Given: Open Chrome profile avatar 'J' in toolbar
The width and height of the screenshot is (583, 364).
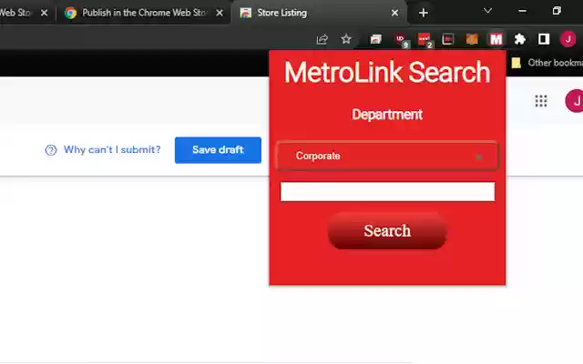Looking at the screenshot, I should point(568,39).
